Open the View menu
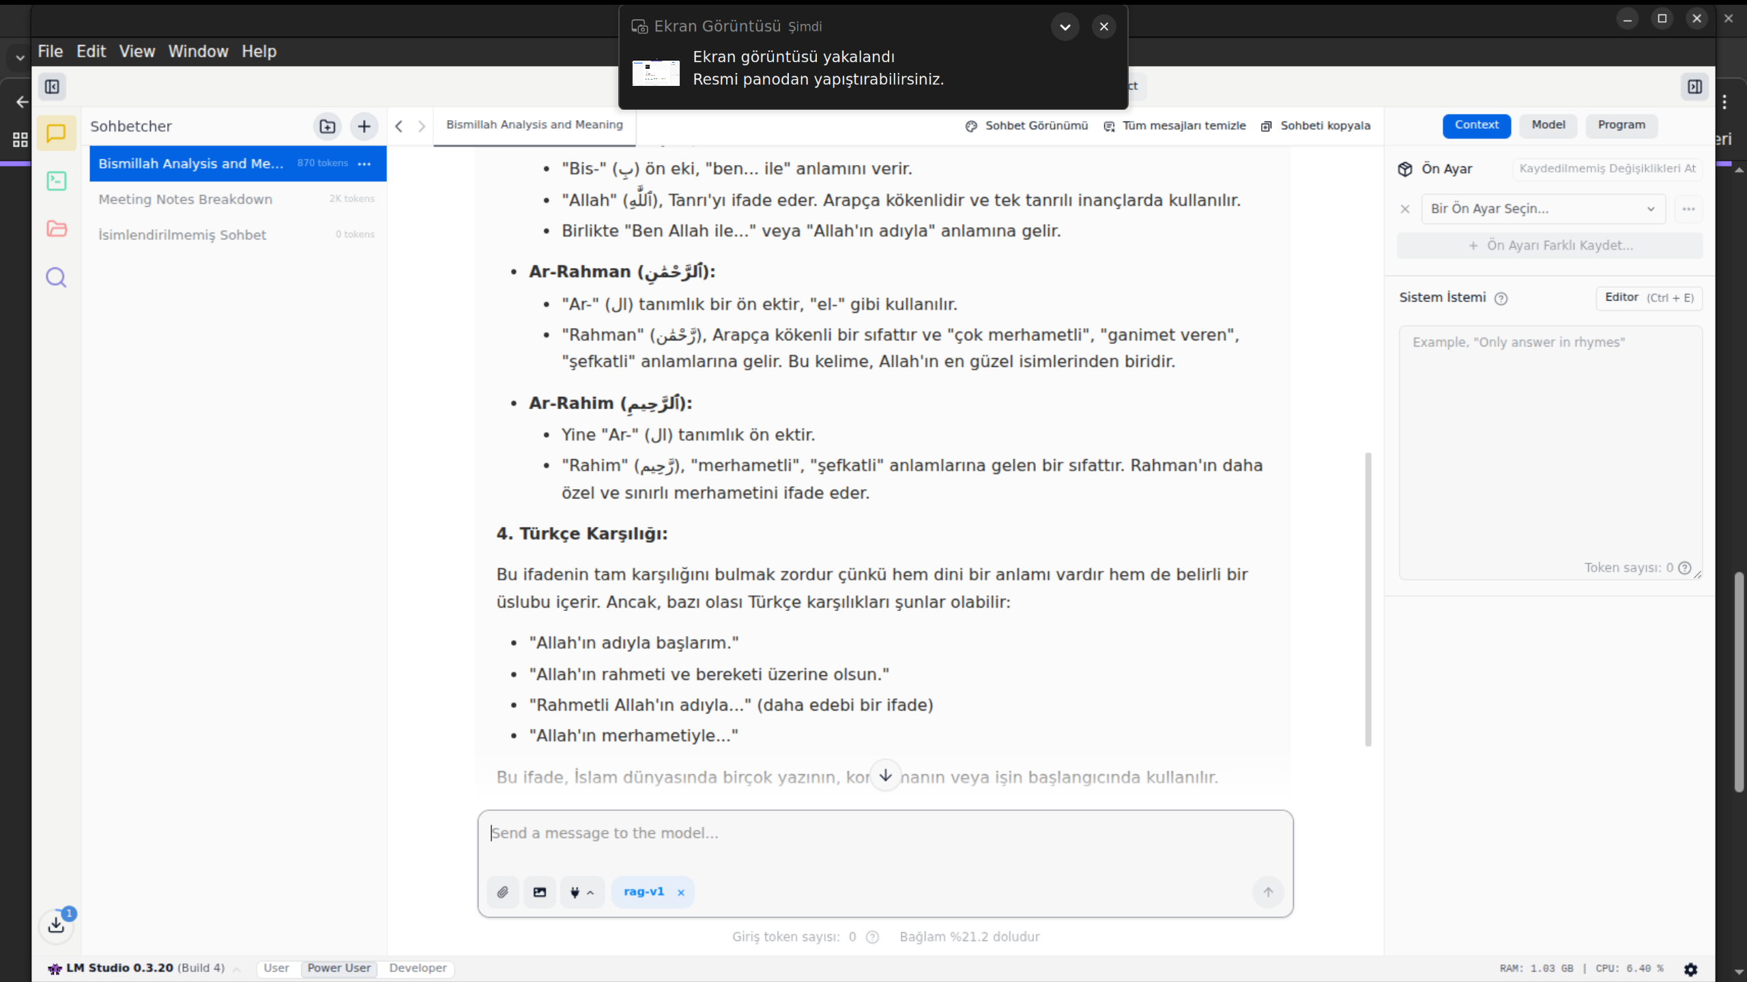The width and height of the screenshot is (1747, 982). 136,51
